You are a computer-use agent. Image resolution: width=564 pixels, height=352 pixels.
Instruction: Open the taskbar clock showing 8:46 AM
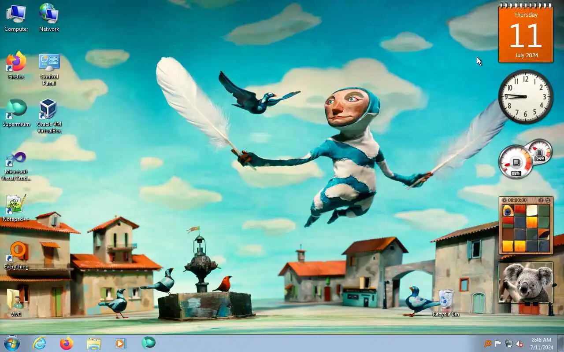click(542, 344)
